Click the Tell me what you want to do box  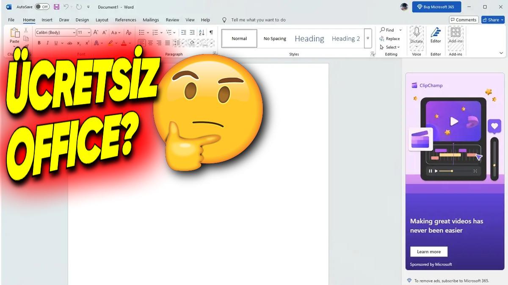point(258,20)
